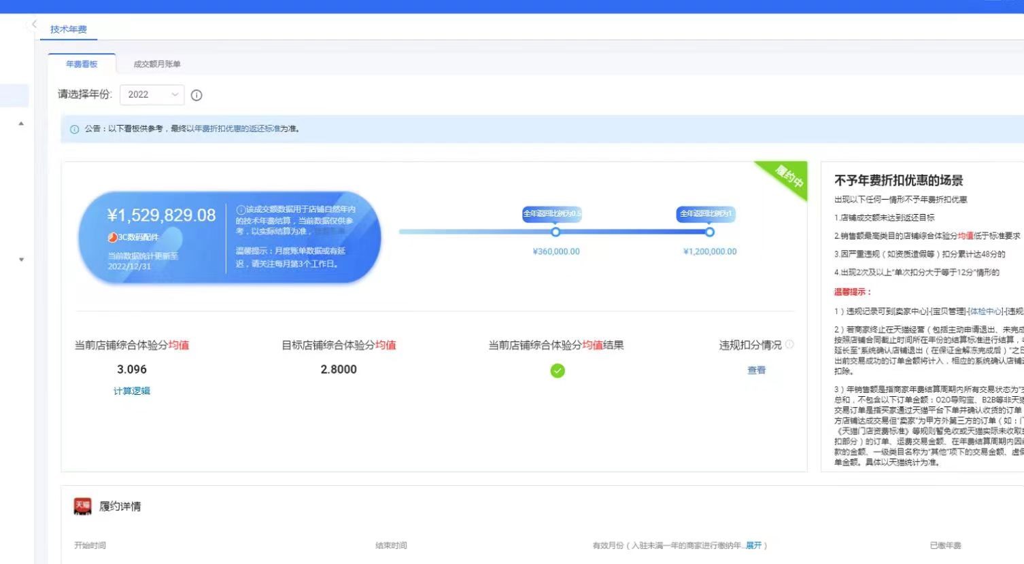Click the info icon in the turnover card
The width and height of the screenshot is (1024, 564).
[241, 210]
